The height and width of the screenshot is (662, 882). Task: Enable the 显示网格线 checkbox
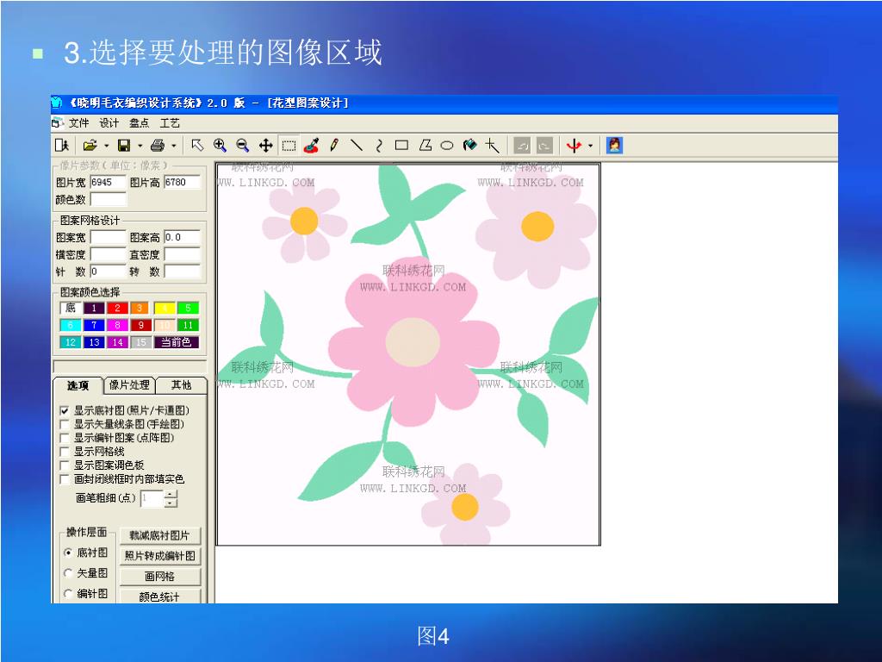point(65,452)
